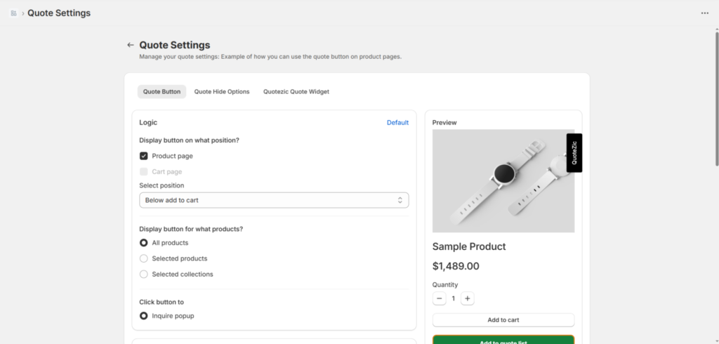Viewport: 719px width, 344px height.
Task: Toggle the Product page checkbox
Action: click(144, 156)
